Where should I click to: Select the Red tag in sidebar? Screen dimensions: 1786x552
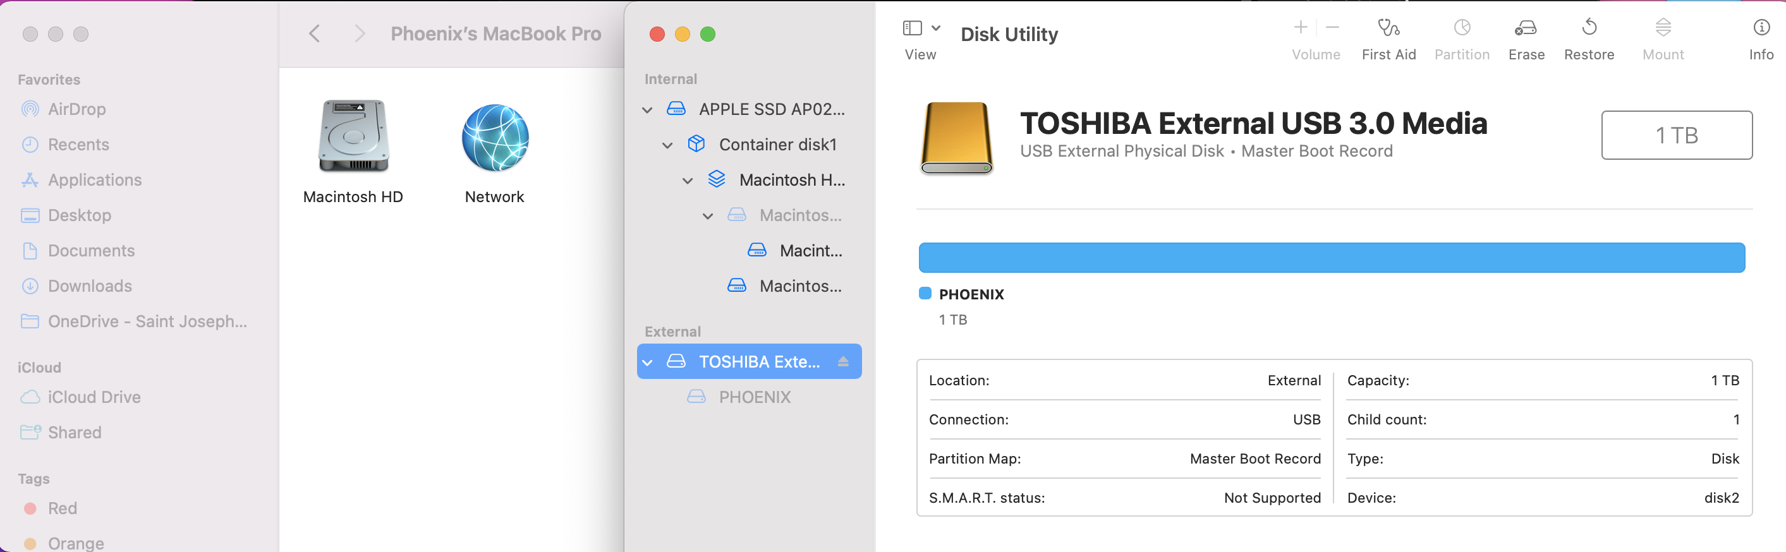[62, 508]
